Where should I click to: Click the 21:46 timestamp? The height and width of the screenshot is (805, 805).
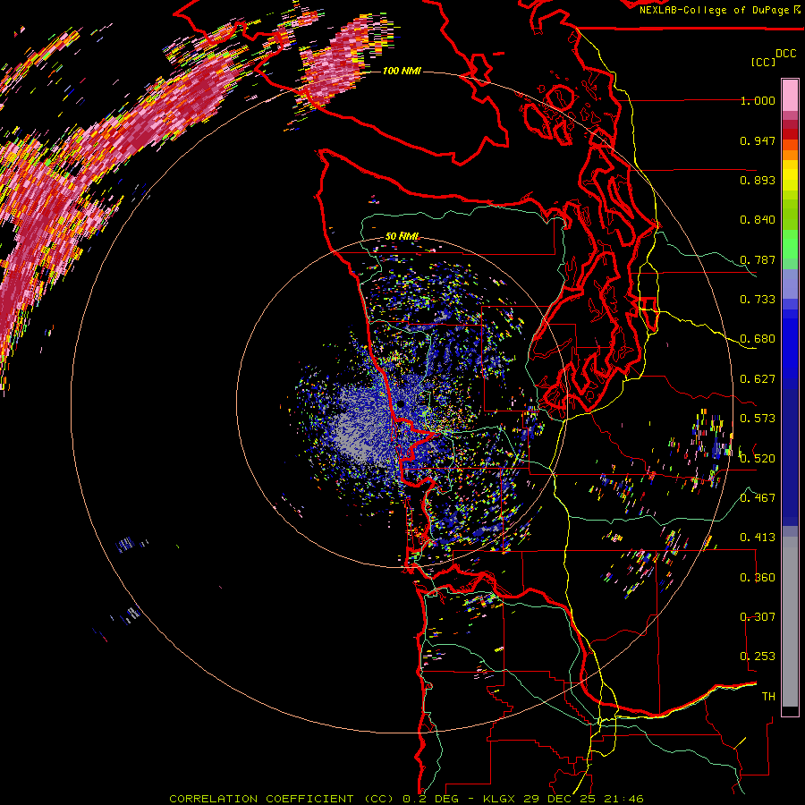(x=623, y=799)
